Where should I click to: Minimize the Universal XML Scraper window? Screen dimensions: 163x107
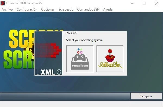coord(132,3)
